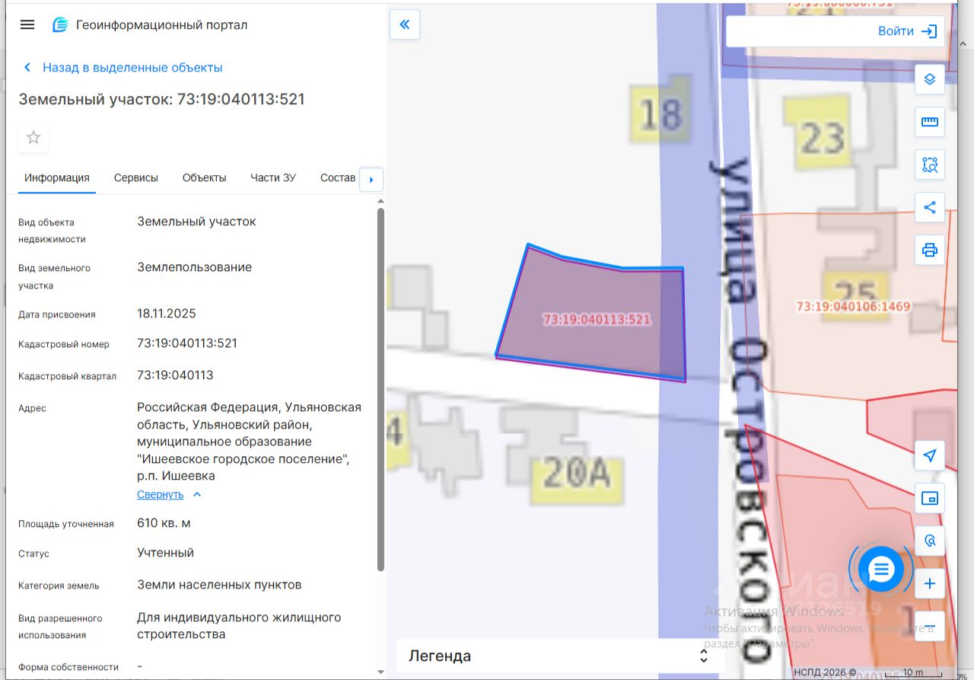Click the chevron beside Свернуть
The image size is (974, 680).
(197, 494)
